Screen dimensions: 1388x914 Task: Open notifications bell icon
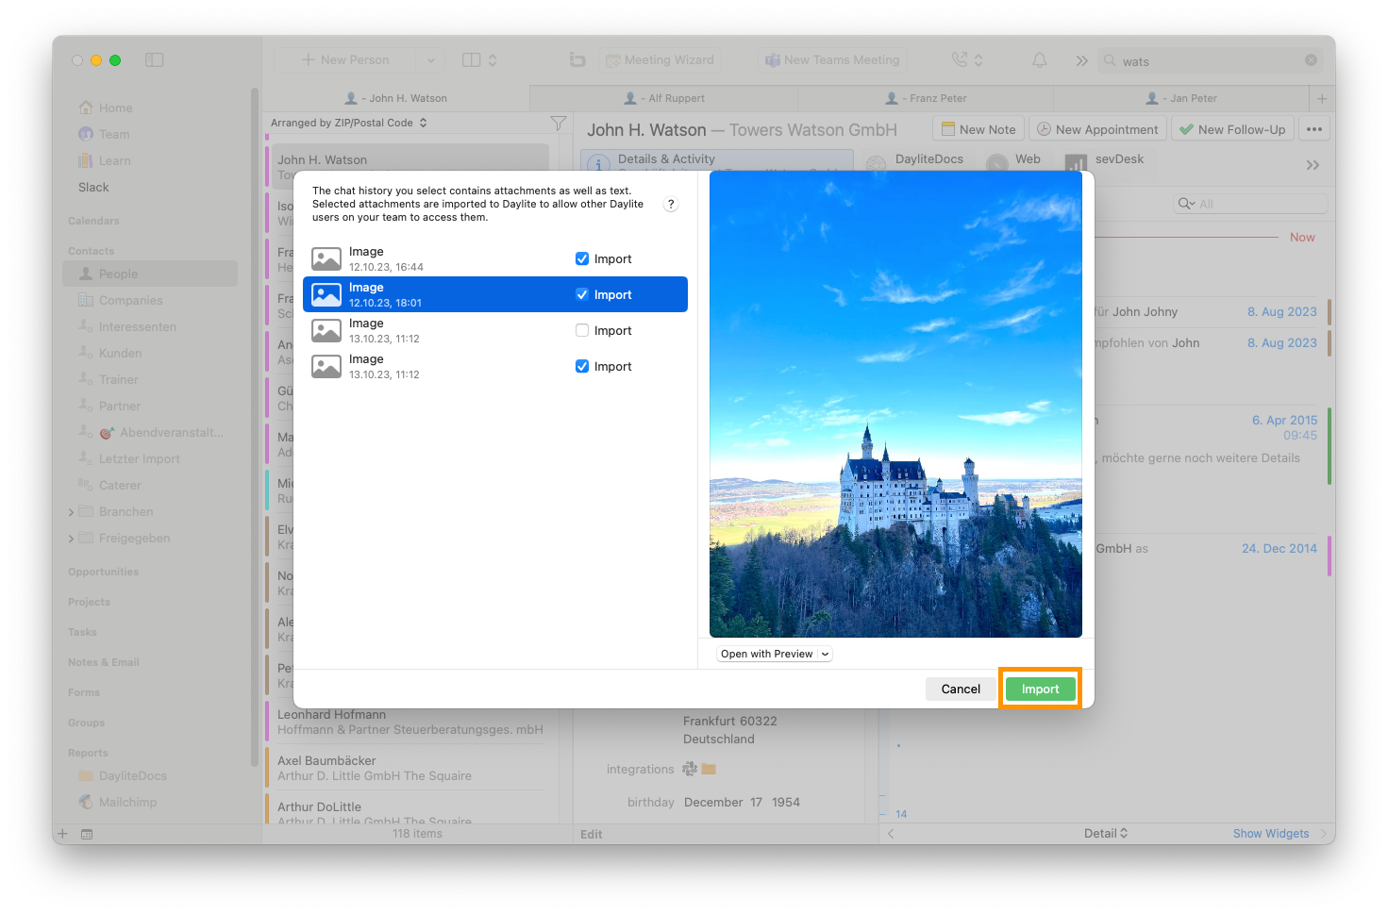tap(1039, 60)
